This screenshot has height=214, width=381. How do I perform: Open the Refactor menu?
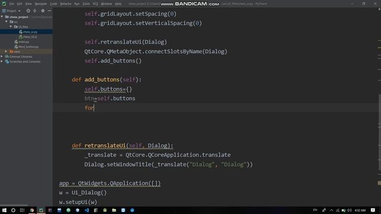[x=65, y=4]
